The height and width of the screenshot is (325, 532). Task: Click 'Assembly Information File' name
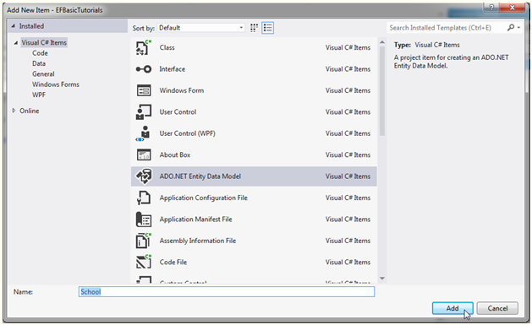[197, 241]
